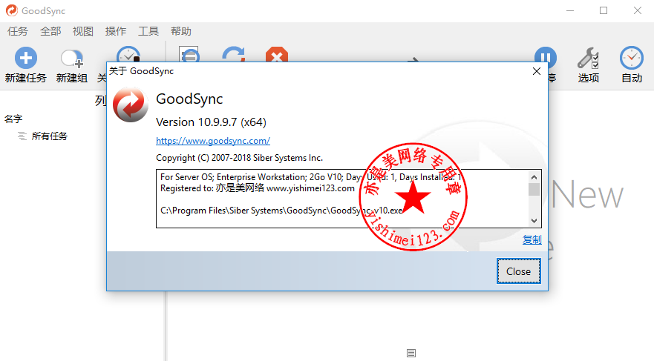Screen dimensions: 654x361
Task: Close the GoodSync main window
Action: click(x=638, y=11)
